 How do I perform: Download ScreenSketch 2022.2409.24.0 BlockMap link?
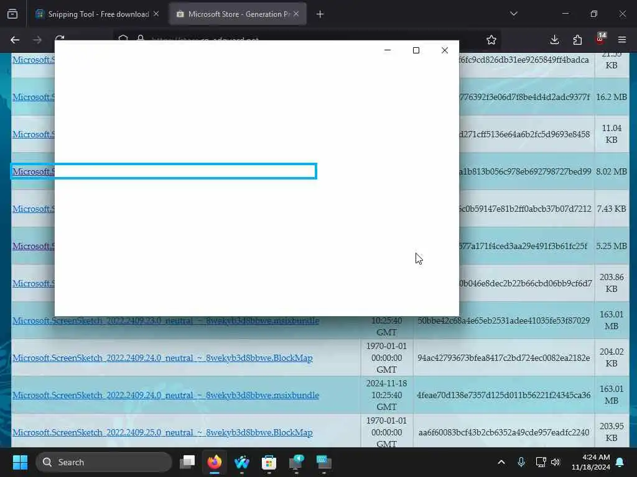tap(162, 358)
